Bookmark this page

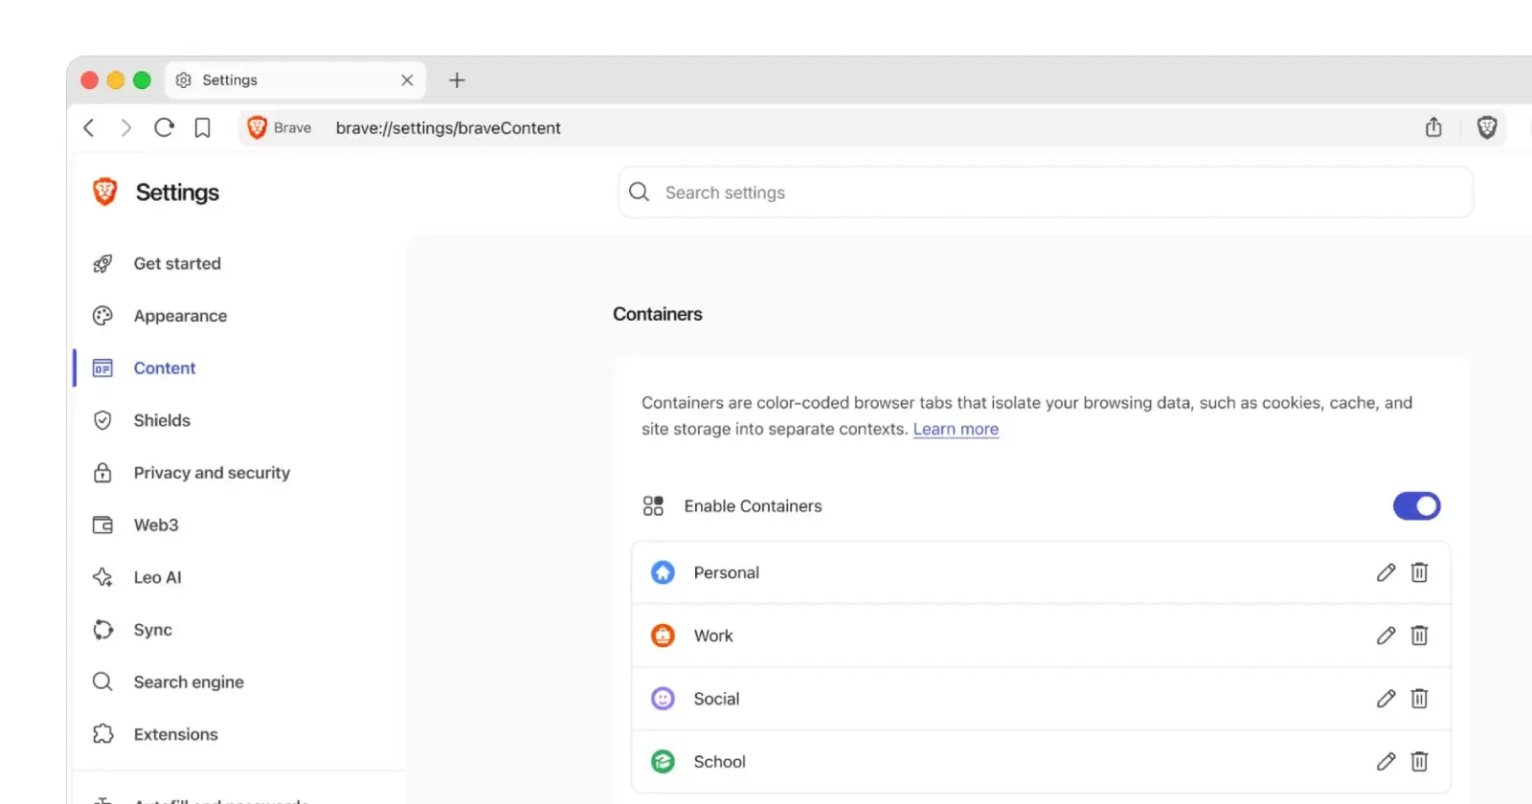tap(202, 128)
